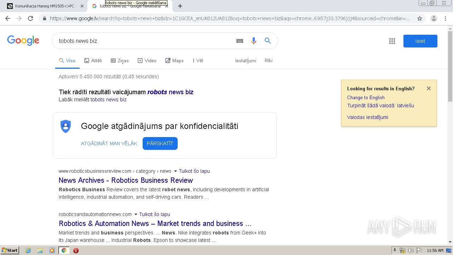Click Turpināt šādā valodā: latviešu link
453x255 pixels.
coord(380,106)
